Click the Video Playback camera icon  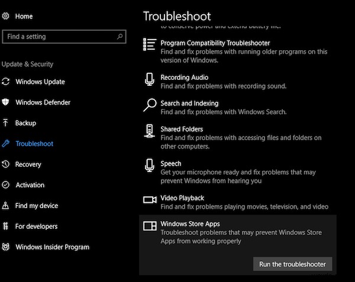pos(150,200)
